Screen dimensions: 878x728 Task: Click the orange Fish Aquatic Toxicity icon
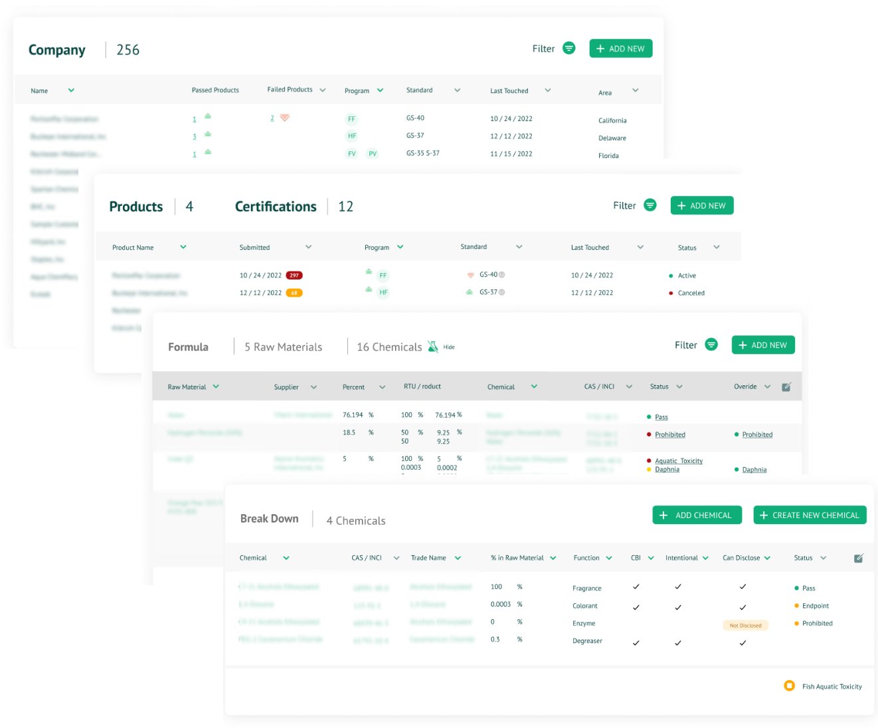tap(789, 686)
